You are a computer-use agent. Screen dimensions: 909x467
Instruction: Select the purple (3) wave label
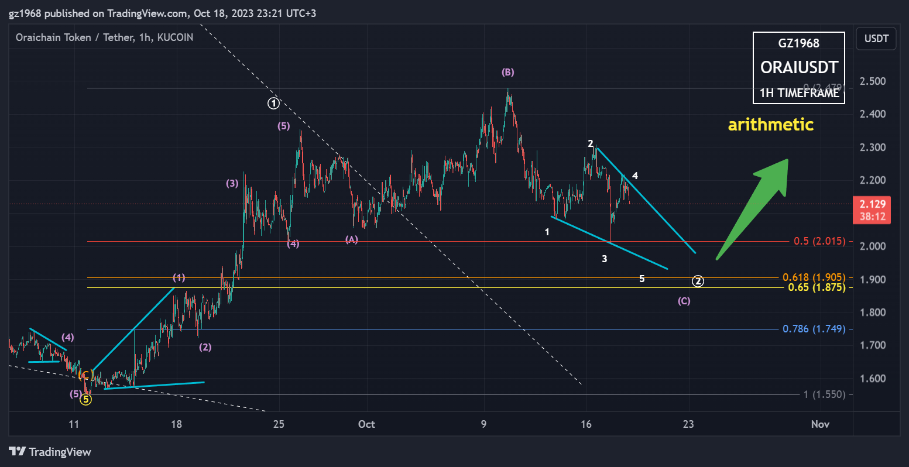point(232,183)
